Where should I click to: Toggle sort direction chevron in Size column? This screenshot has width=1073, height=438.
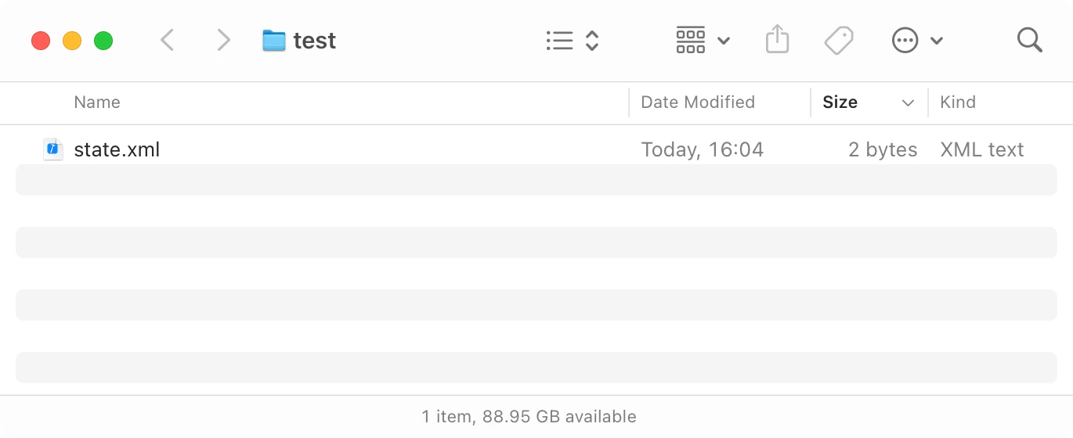[908, 102]
